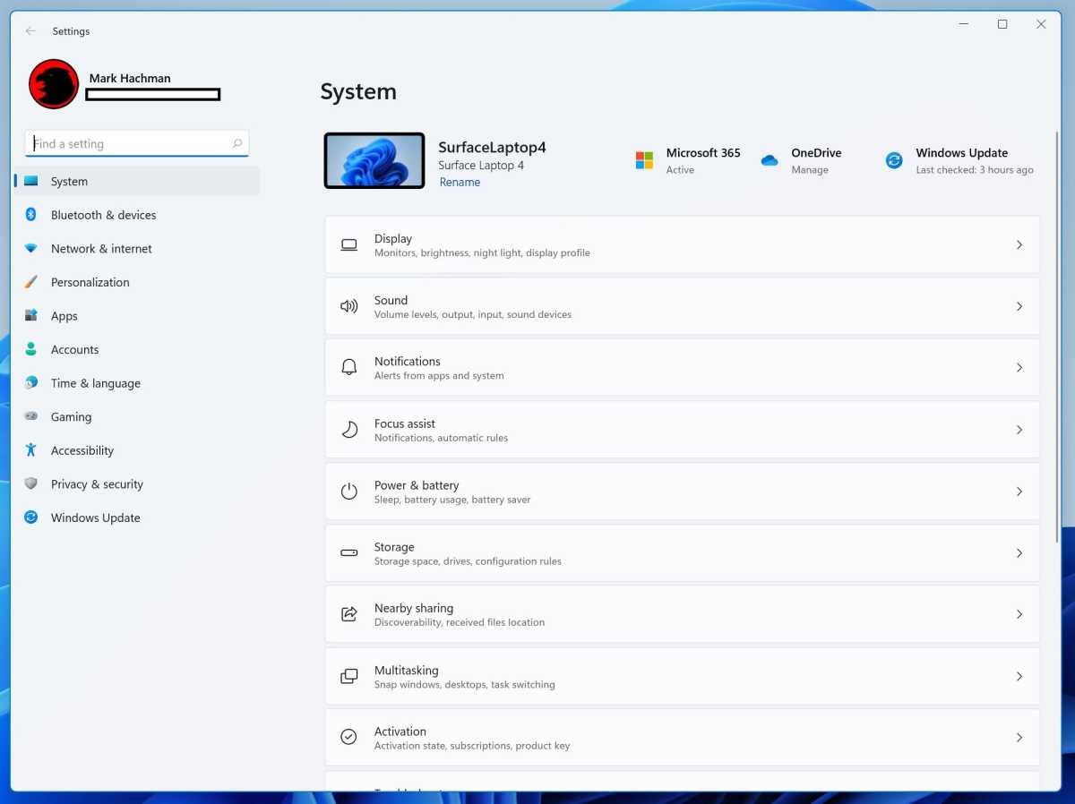Click the Rename link
Image resolution: width=1075 pixels, height=804 pixels.
coord(460,182)
